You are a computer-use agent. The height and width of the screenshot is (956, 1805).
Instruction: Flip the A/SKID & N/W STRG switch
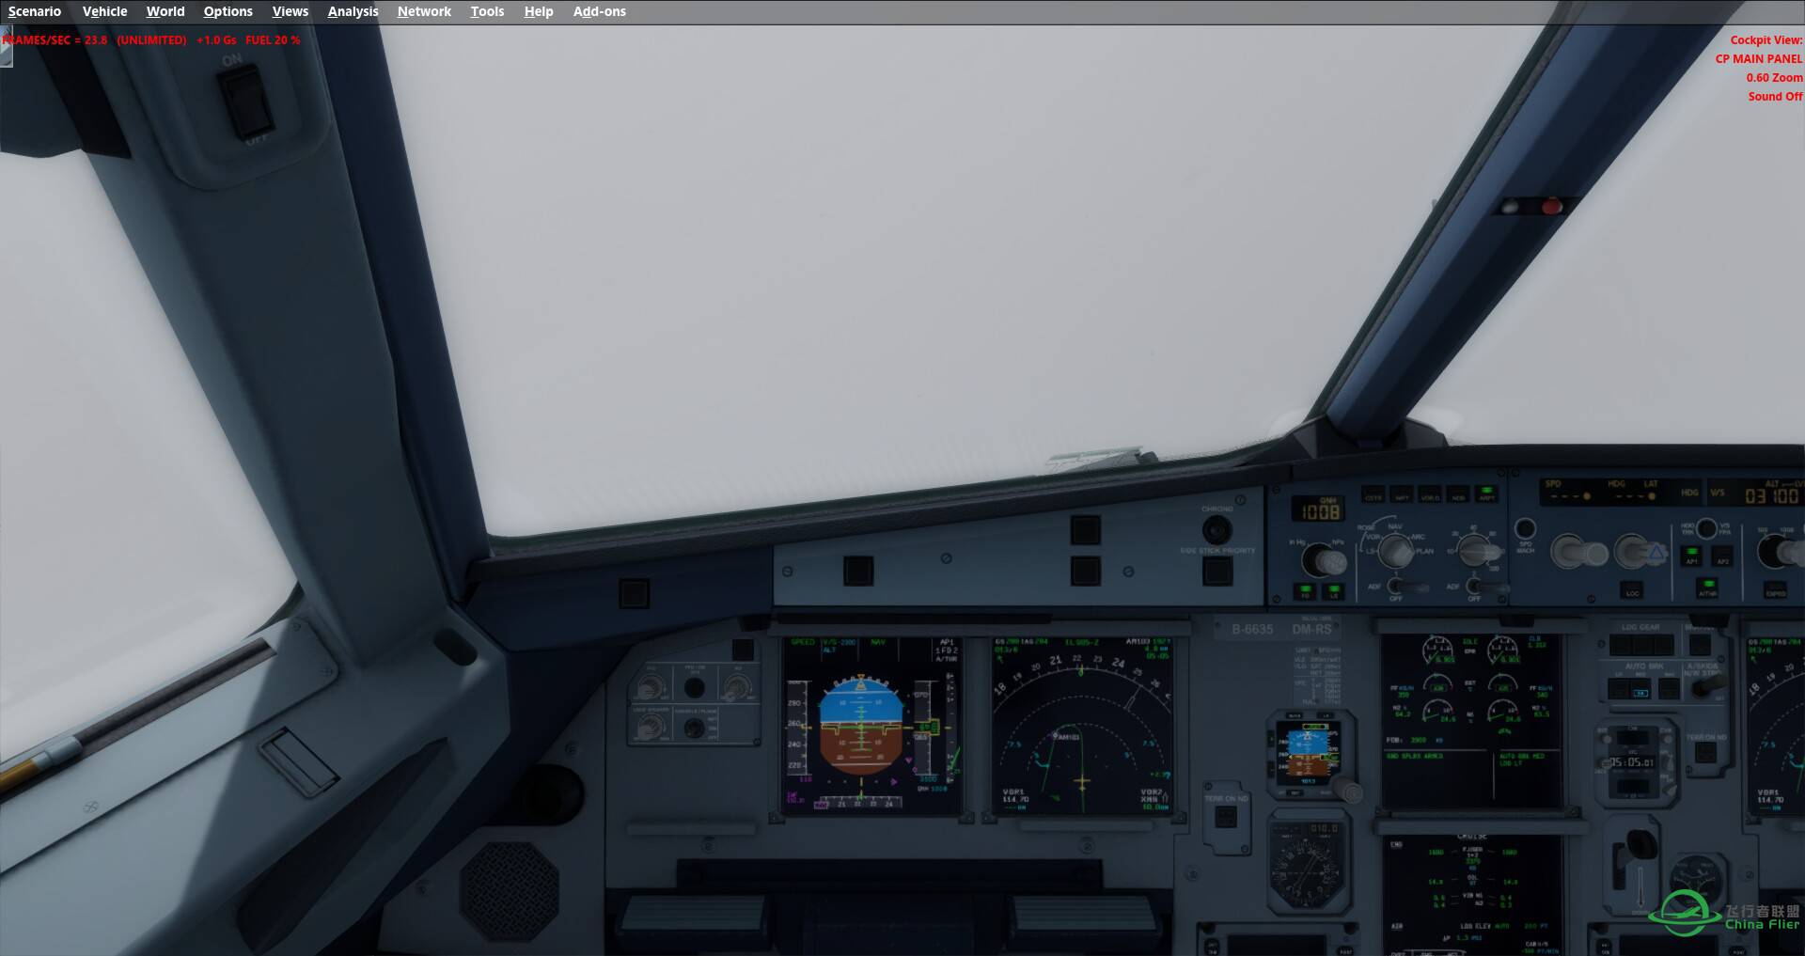pyautogui.click(x=1708, y=684)
